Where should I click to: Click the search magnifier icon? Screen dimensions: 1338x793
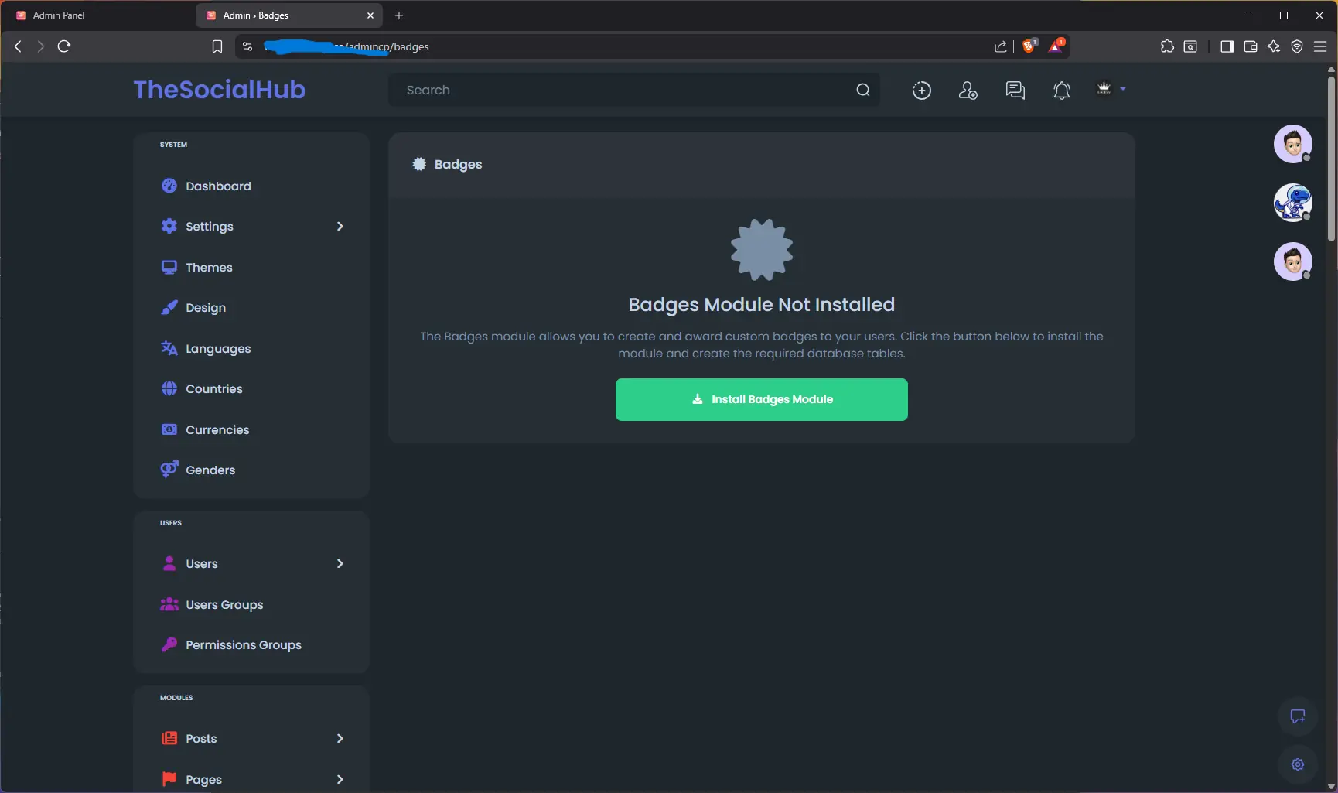(x=863, y=91)
